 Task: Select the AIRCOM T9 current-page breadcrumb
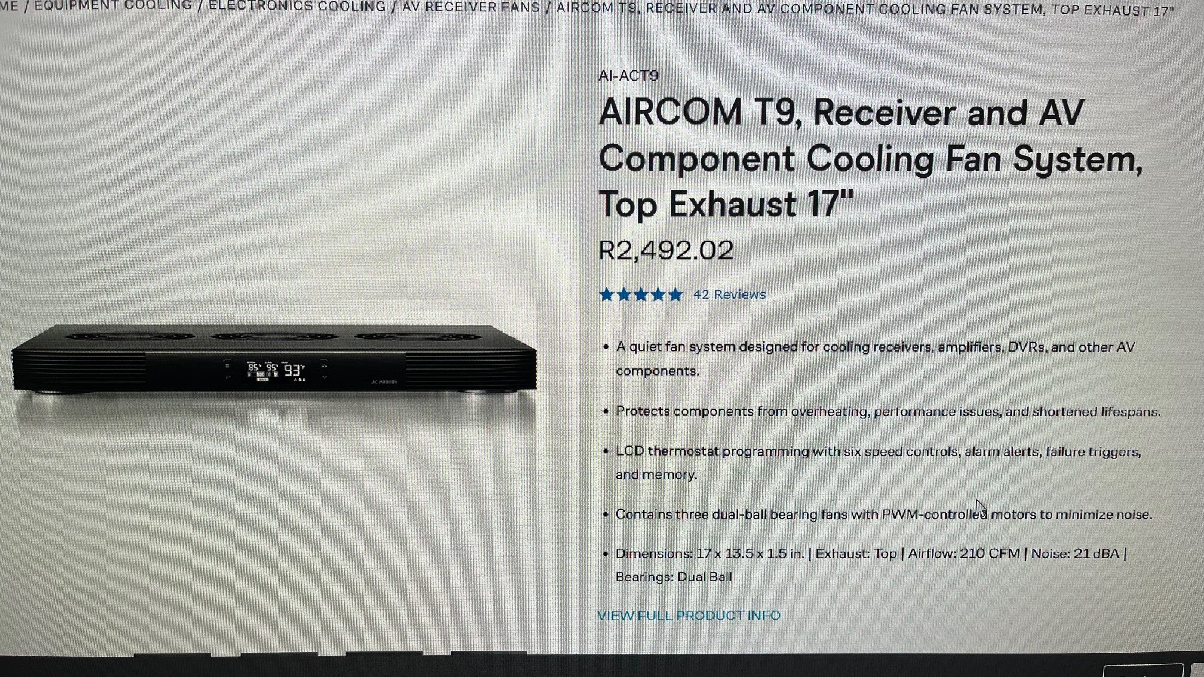865,10
